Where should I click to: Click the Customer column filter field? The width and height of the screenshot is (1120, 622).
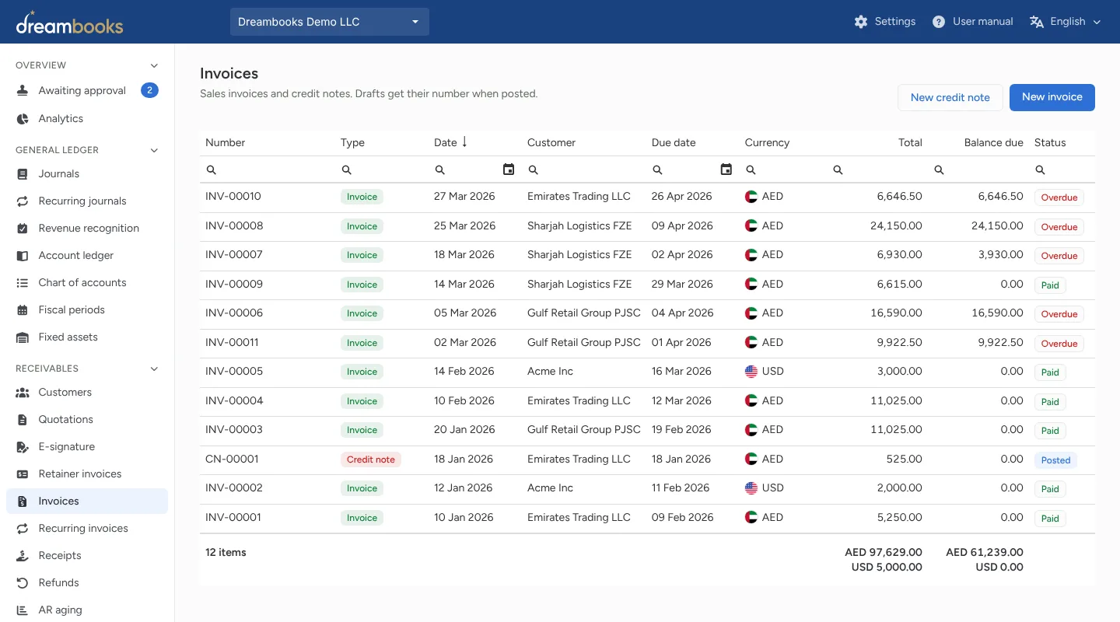[x=585, y=169]
